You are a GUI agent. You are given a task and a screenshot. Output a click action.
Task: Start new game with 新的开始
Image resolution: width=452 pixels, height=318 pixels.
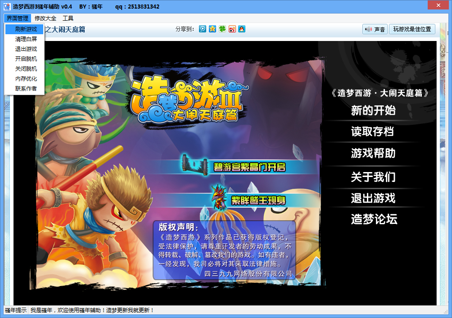(373, 110)
